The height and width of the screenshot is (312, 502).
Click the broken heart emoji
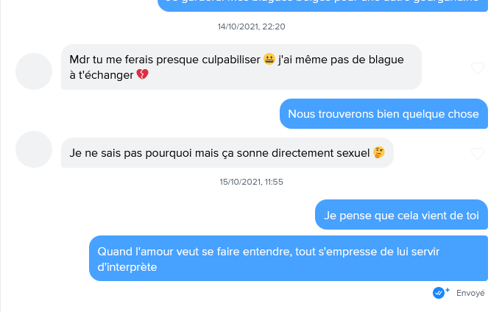[143, 75]
